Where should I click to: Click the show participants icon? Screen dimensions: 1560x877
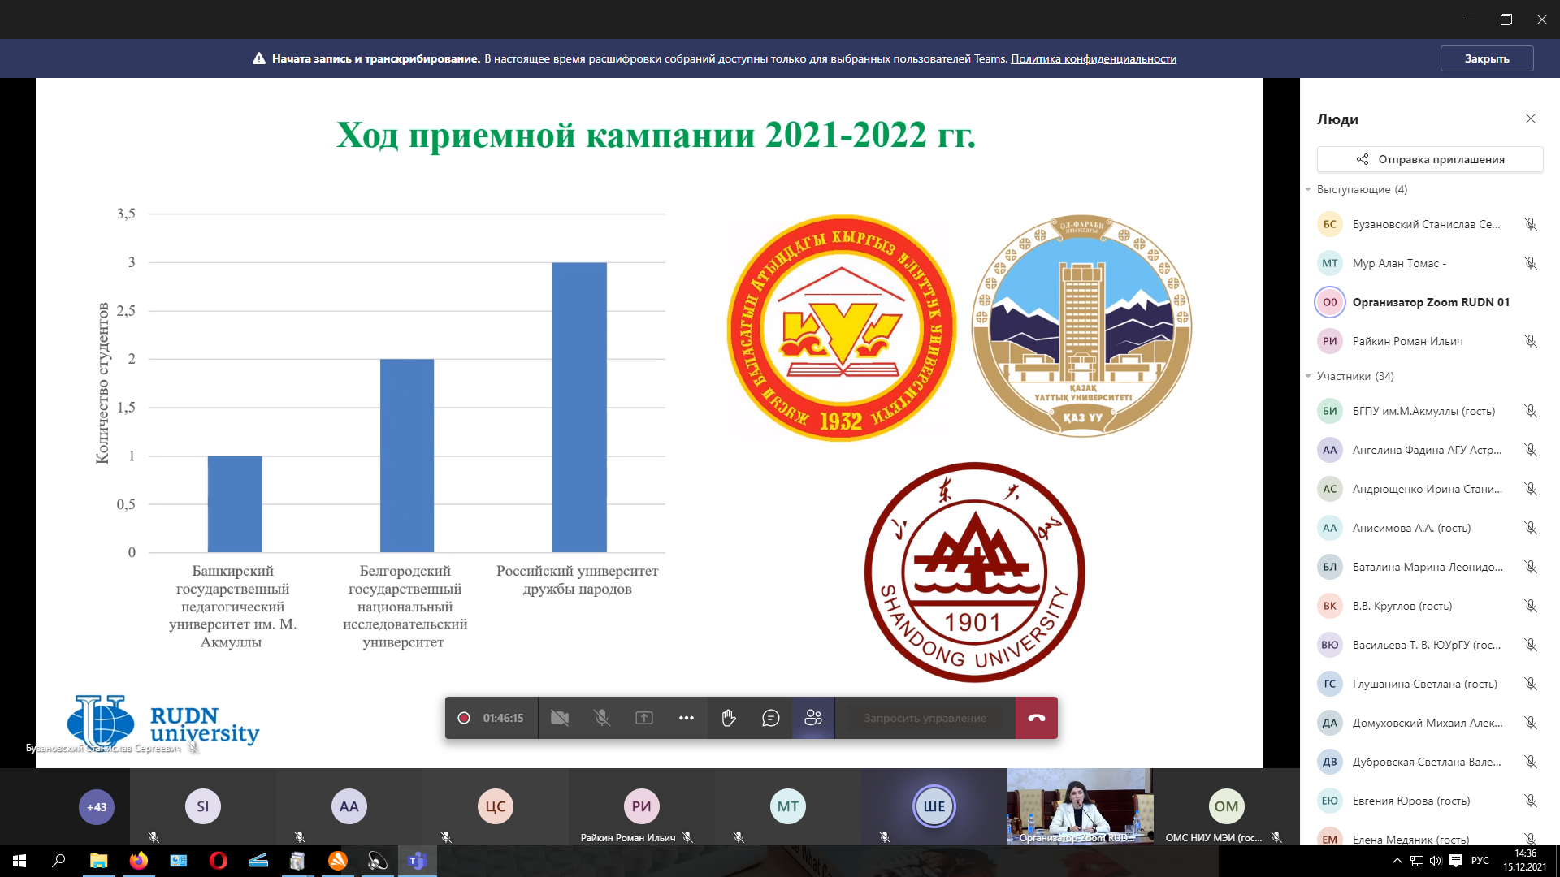813,718
